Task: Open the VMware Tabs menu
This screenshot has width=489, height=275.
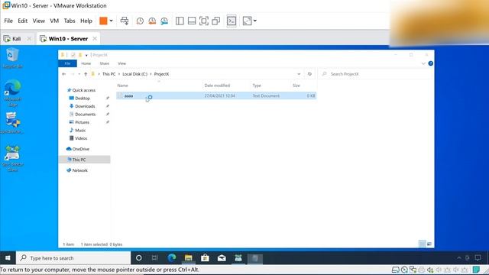Action: coord(70,21)
